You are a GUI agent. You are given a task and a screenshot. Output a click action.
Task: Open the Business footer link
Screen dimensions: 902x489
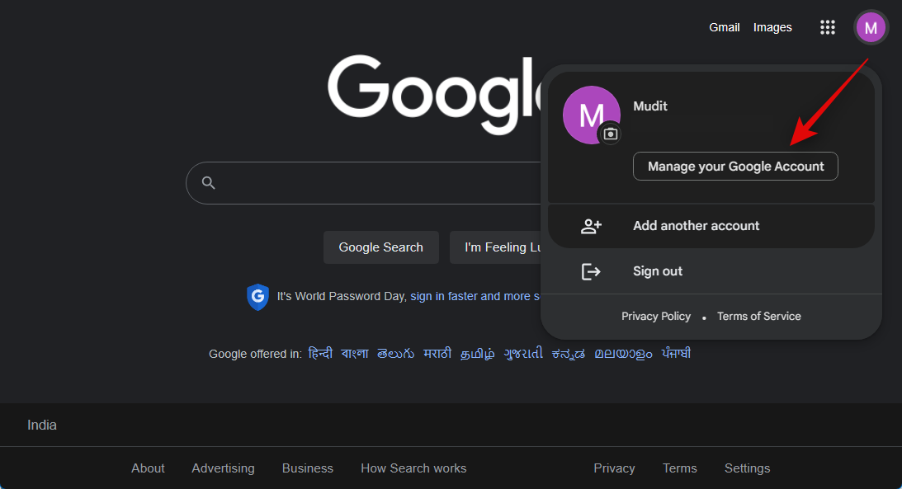tap(308, 468)
